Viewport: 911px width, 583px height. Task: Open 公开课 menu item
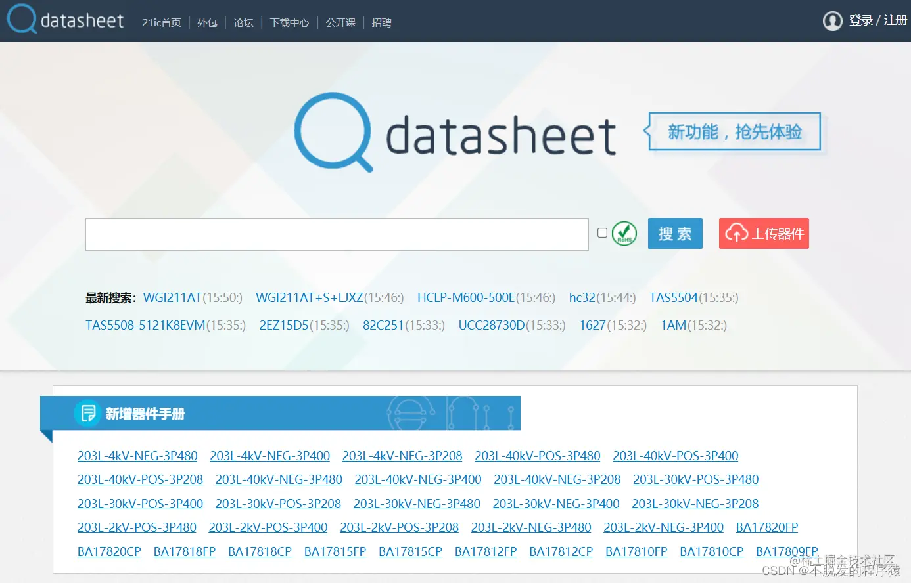pyautogui.click(x=340, y=22)
